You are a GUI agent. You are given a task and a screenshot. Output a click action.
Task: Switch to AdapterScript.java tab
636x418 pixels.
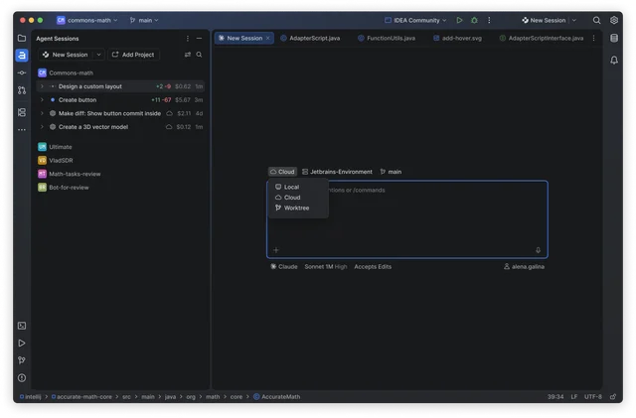(310, 38)
